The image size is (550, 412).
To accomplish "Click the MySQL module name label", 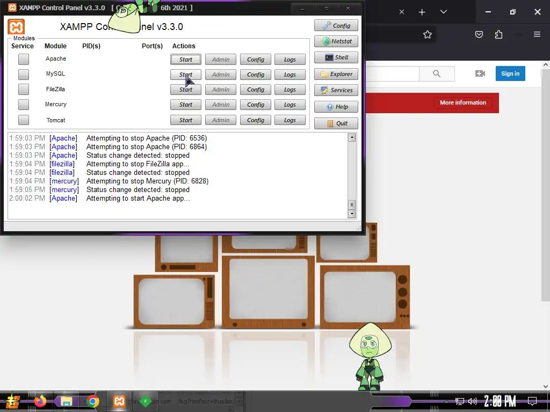I will [55, 73].
